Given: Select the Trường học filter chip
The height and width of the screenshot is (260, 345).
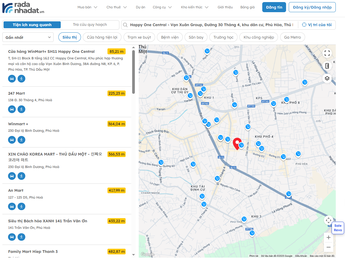Looking at the screenshot, I should (x=223, y=37).
